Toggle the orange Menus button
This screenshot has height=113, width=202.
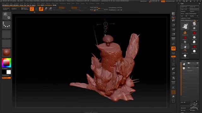(x=163, y=1)
